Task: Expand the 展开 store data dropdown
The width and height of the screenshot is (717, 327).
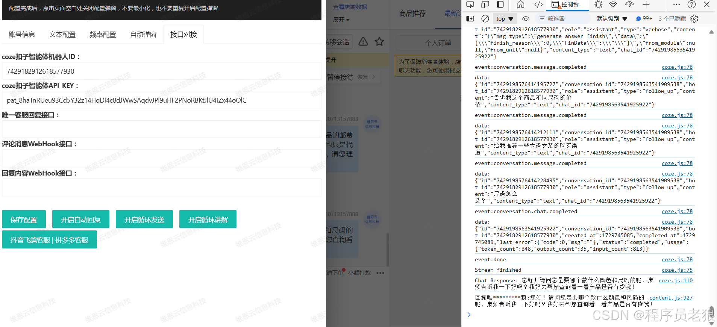Action: click(341, 20)
